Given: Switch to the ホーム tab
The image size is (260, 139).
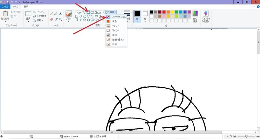Looking at the screenshot, I should [16, 6].
